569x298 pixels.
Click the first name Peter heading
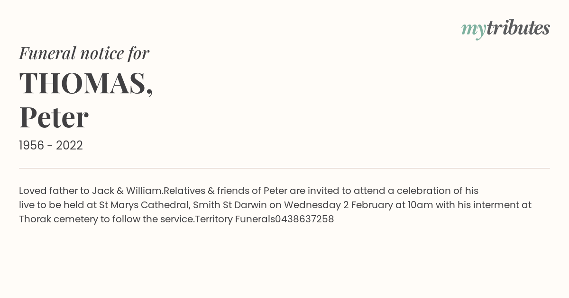[x=54, y=117]
